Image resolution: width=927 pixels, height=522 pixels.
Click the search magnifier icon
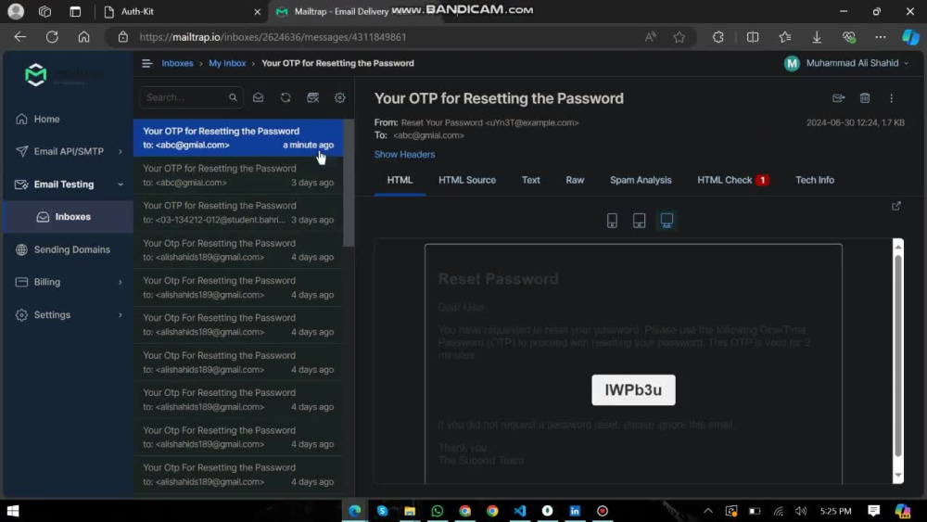point(233,97)
